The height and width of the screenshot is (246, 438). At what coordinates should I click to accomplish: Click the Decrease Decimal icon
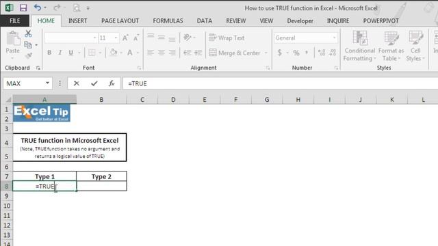coord(333,53)
